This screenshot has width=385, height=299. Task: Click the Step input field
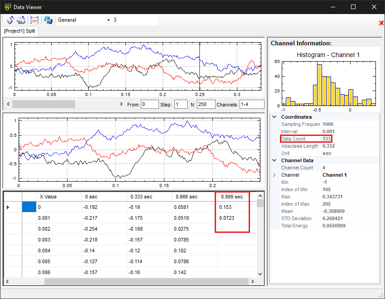coord(180,105)
